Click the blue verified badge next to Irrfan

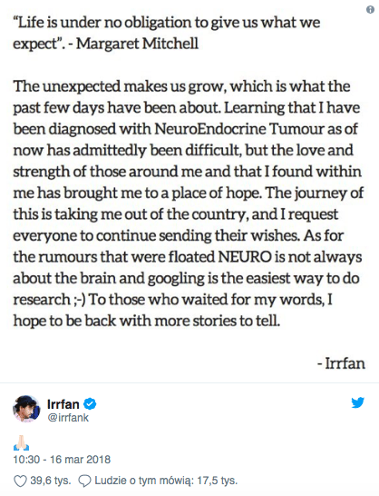coord(90,403)
